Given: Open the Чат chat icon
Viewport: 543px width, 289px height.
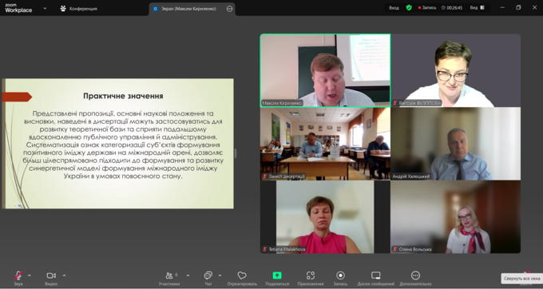Looking at the screenshot, I should [x=208, y=275].
